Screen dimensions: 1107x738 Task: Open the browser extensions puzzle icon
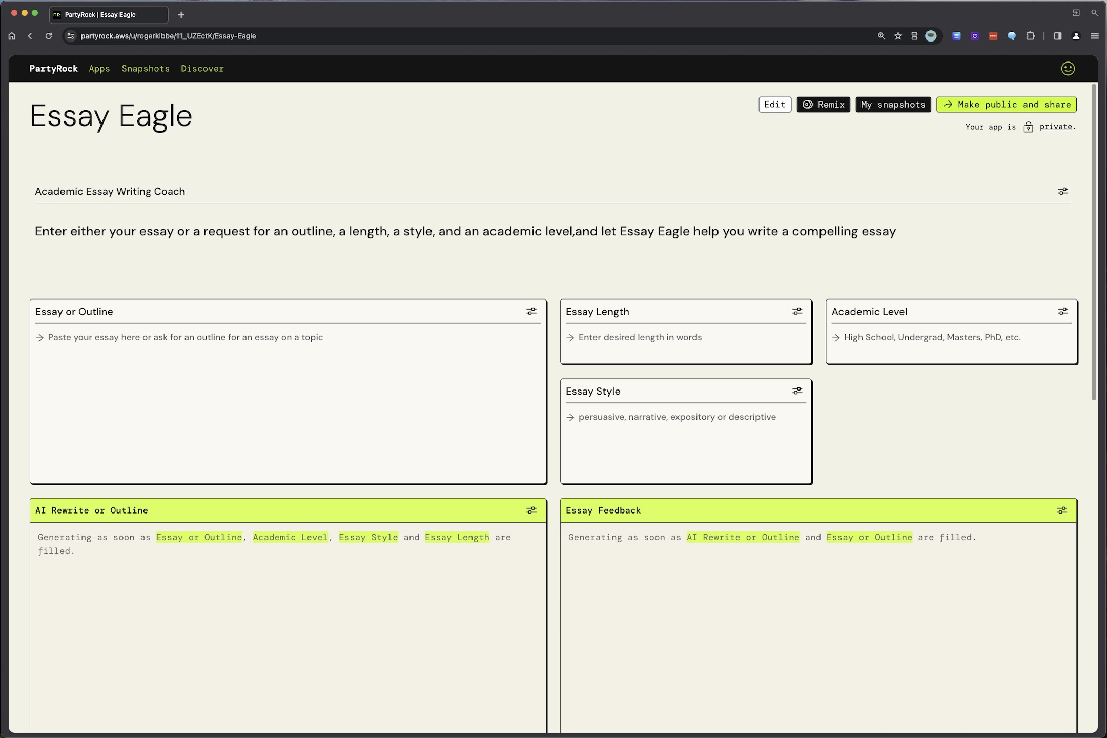pos(1030,36)
